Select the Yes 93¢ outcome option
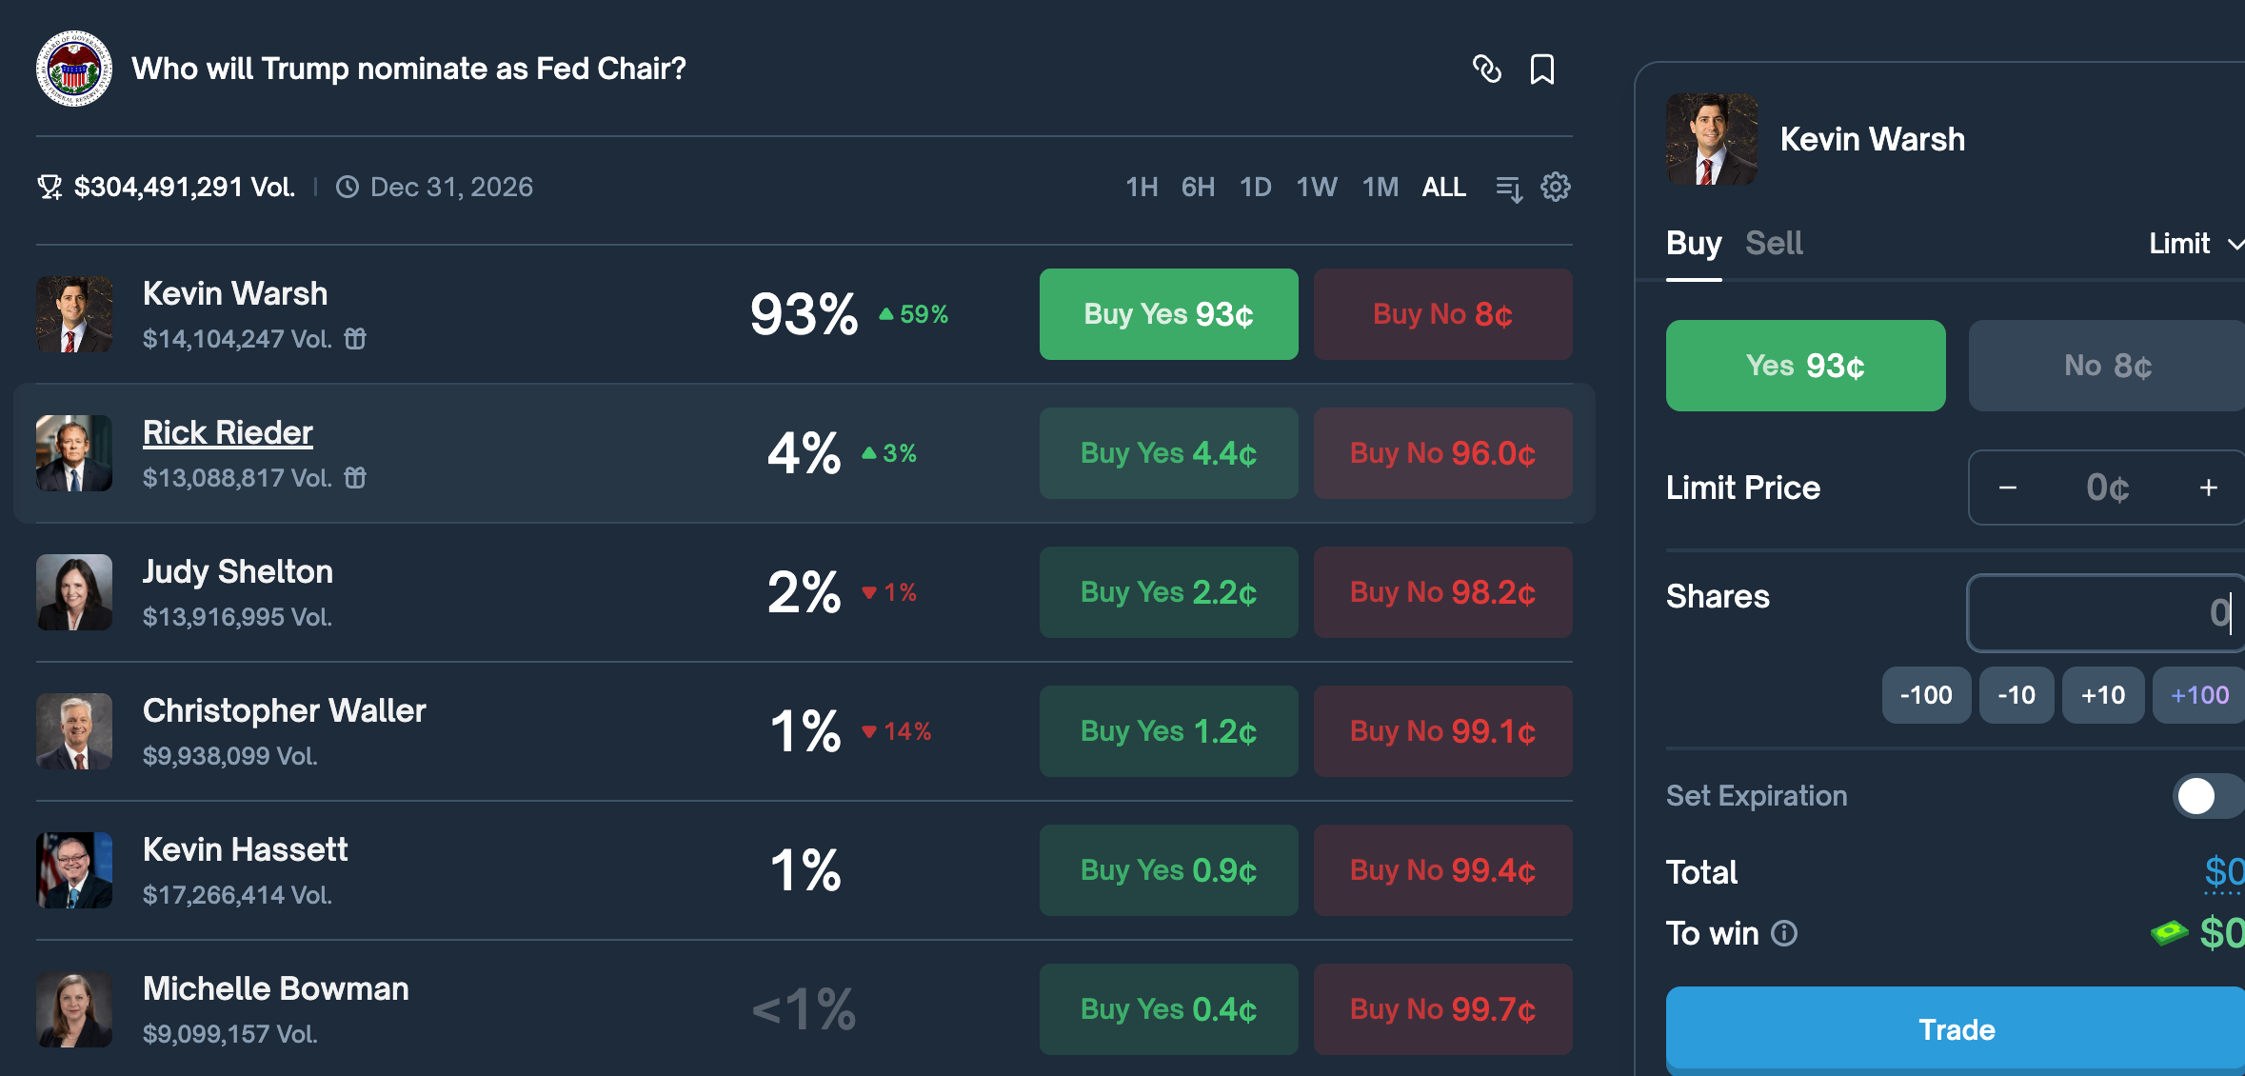2245x1076 pixels. coord(1805,366)
